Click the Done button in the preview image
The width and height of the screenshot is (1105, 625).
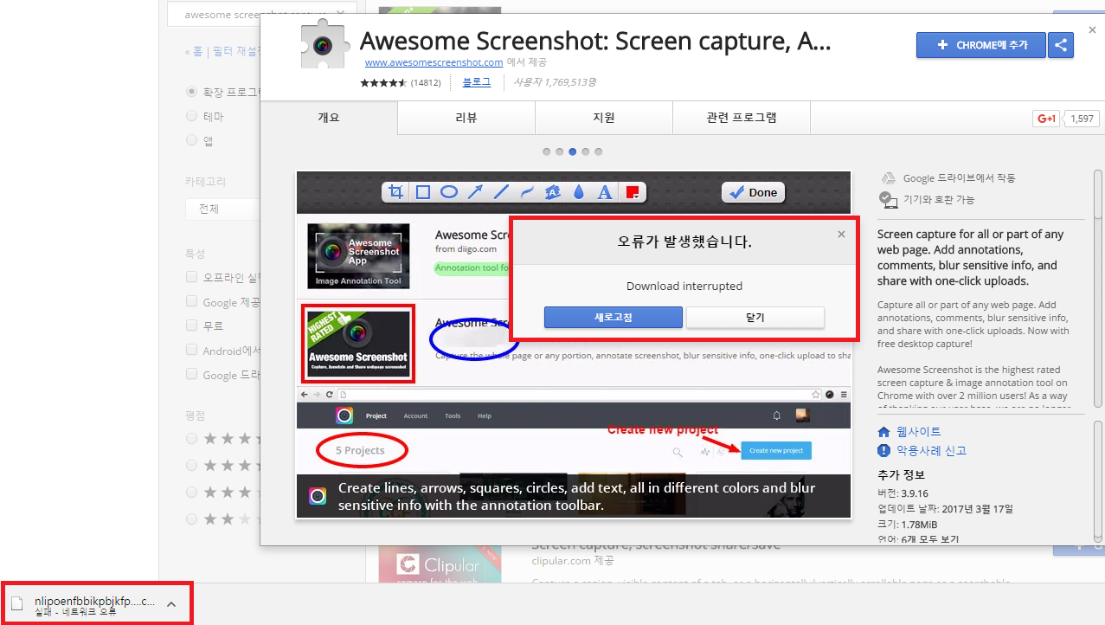pyautogui.click(x=753, y=192)
